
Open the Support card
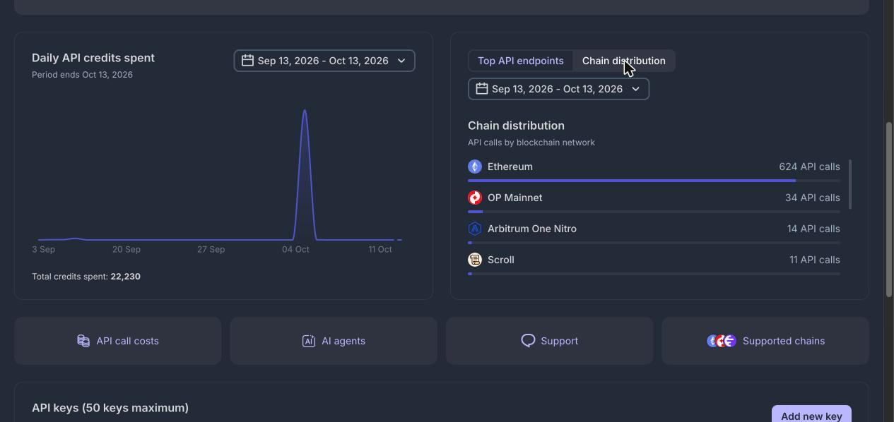549,341
